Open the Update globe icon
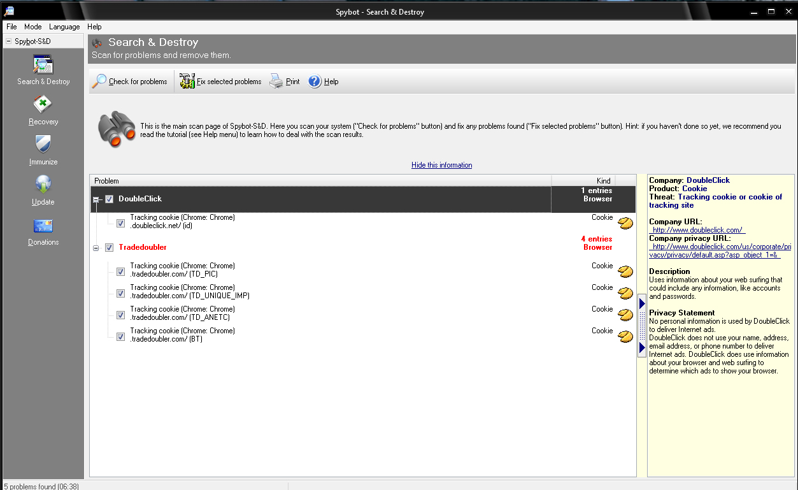 tap(43, 185)
